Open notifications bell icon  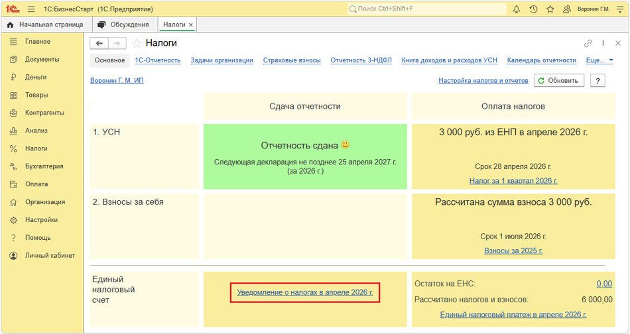tap(517, 9)
